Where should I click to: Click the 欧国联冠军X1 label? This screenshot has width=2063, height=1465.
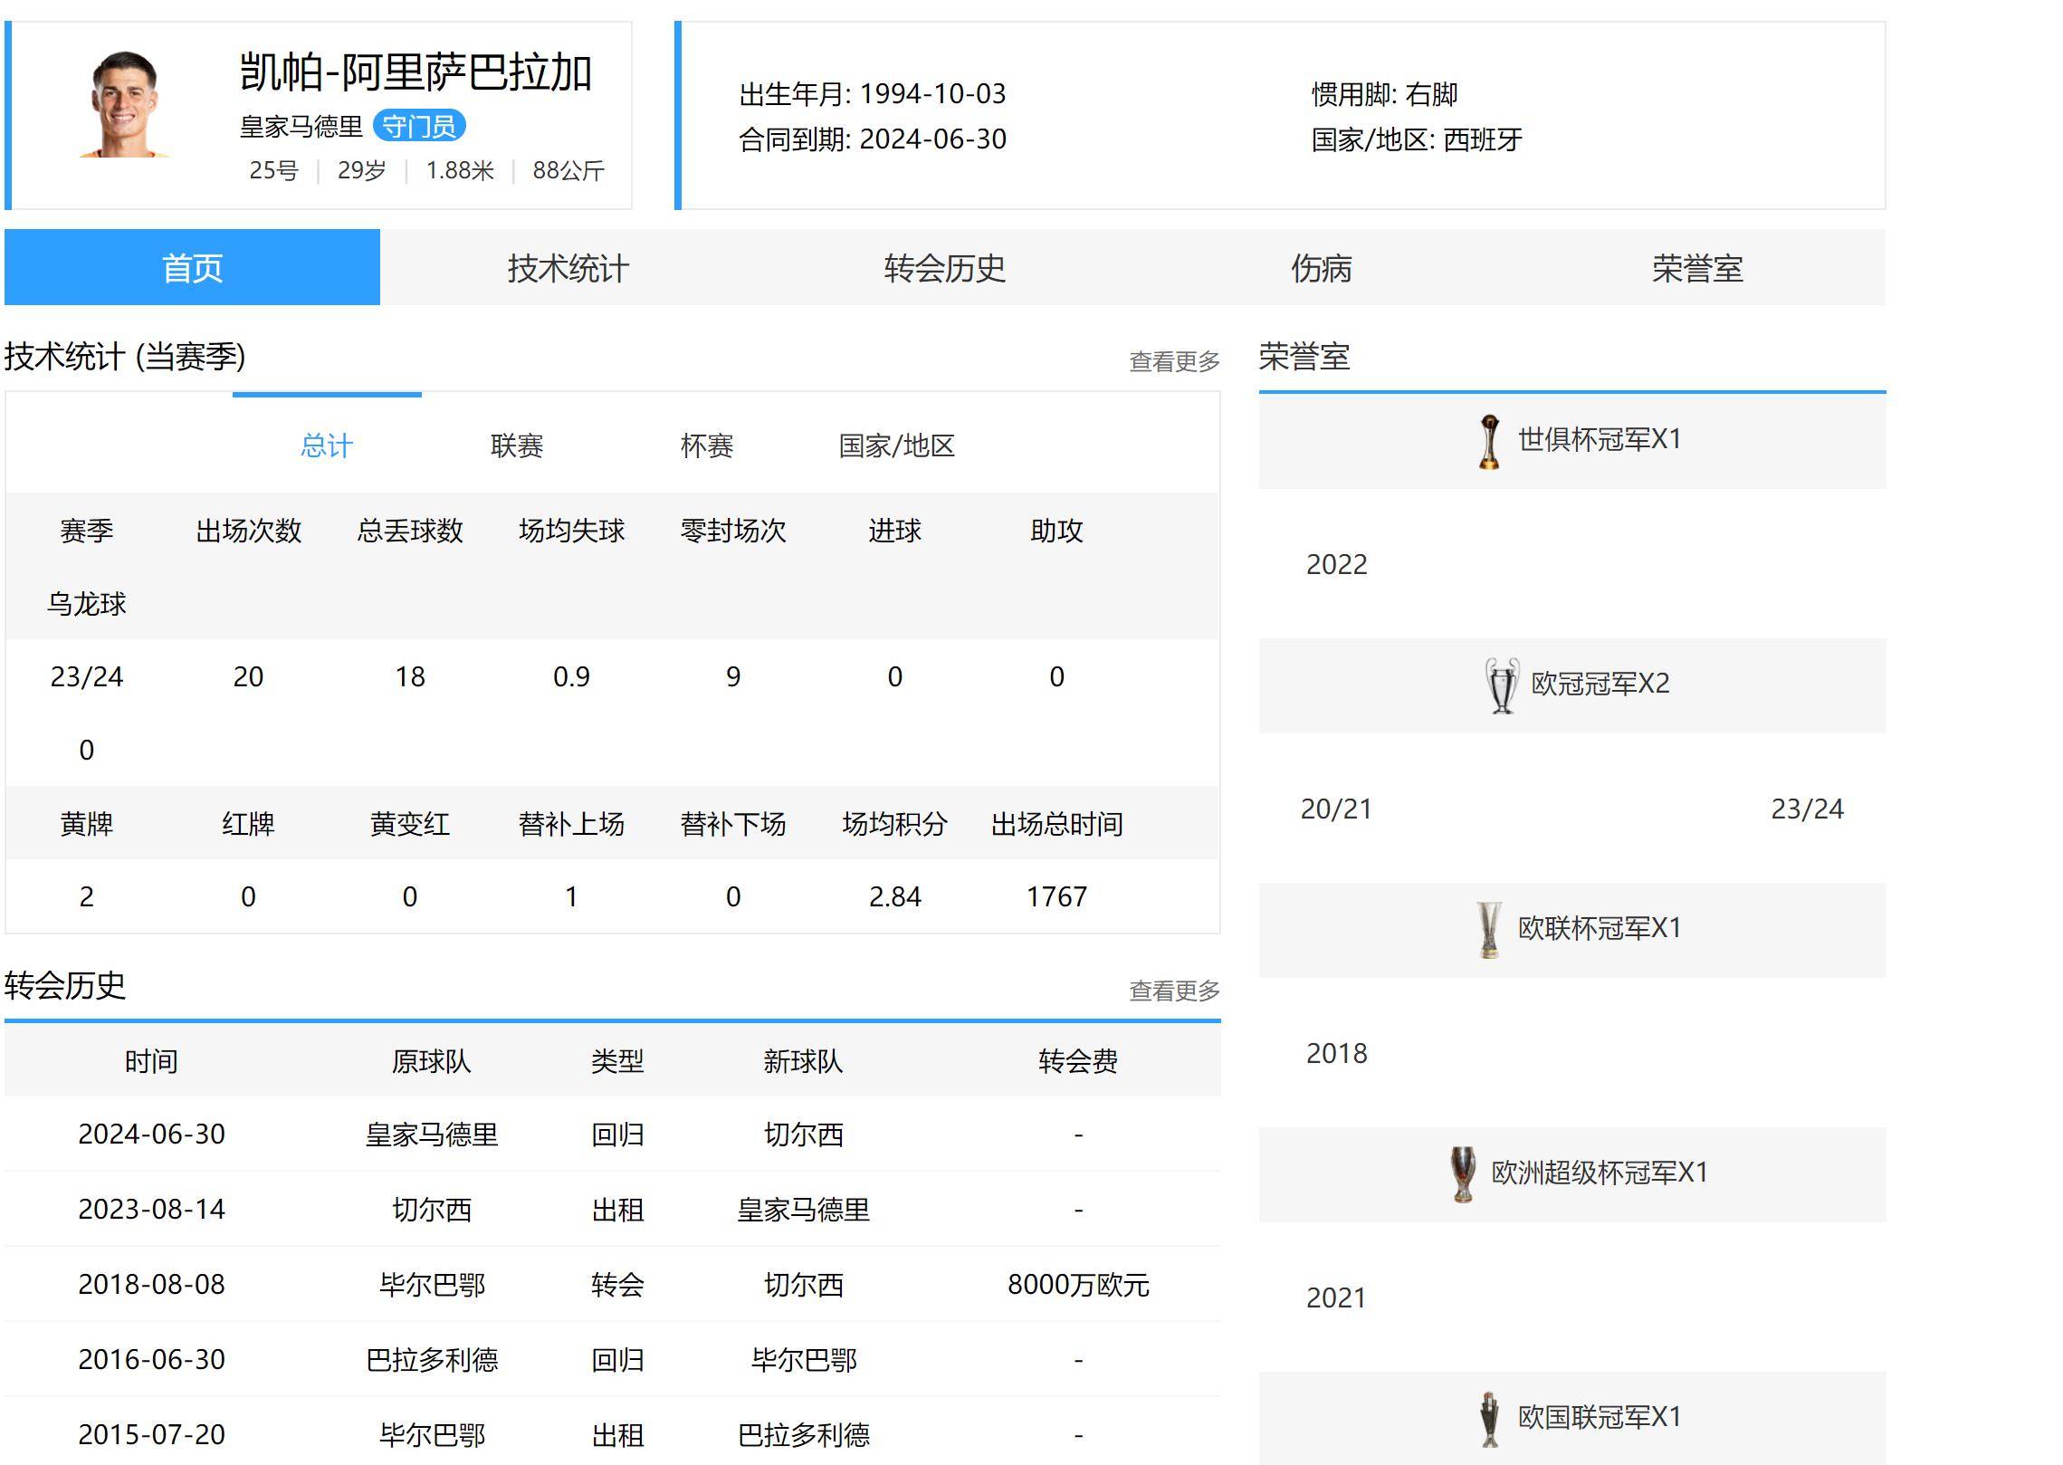coord(1600,1417)
